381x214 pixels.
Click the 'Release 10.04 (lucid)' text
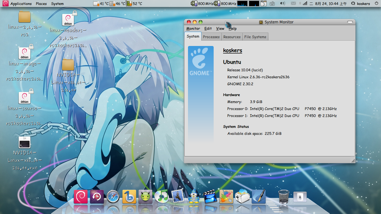245,70
